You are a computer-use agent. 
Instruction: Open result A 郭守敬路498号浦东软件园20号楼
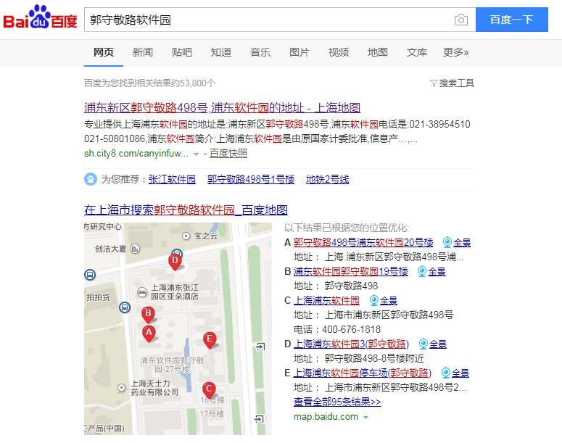[363, 243]
